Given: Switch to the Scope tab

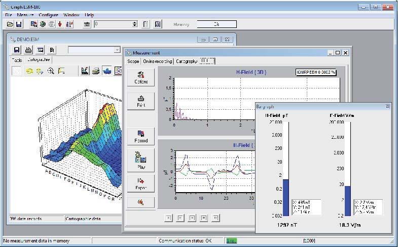Looking at the screenshot, I should coord(133,61).
